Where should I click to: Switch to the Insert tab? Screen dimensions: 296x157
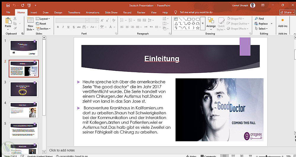pyautogui.click(x=34, y=12)
